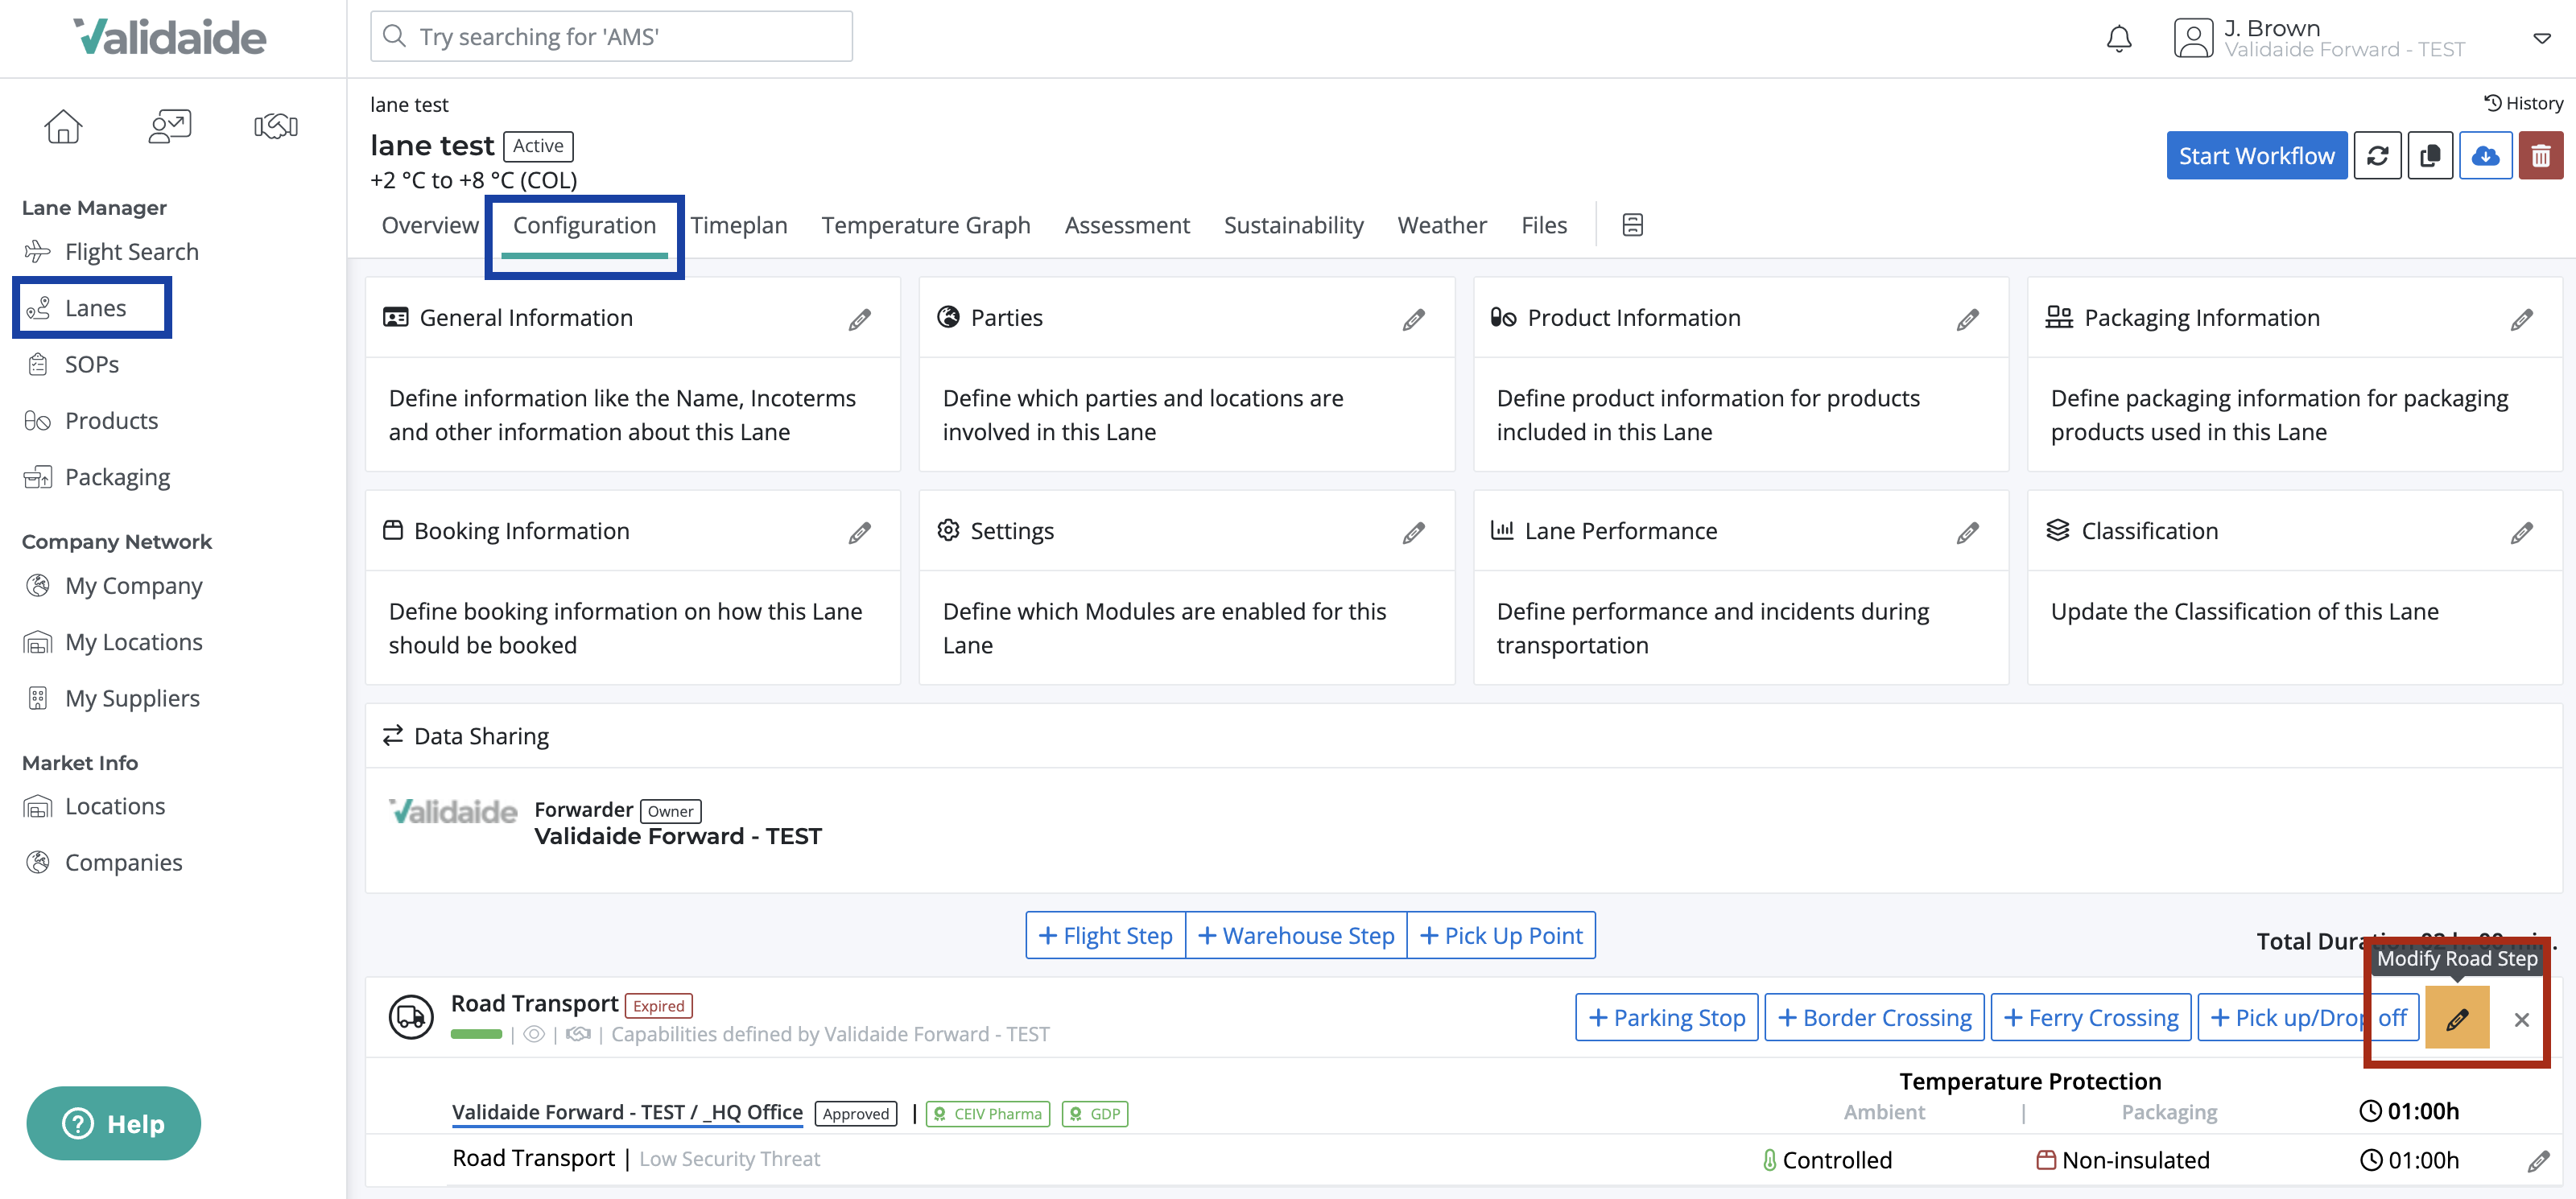This screenshot has width=2576, height=1199.
Task: Click the refresh lane icon button
Action: click(x=2377, y=156)
